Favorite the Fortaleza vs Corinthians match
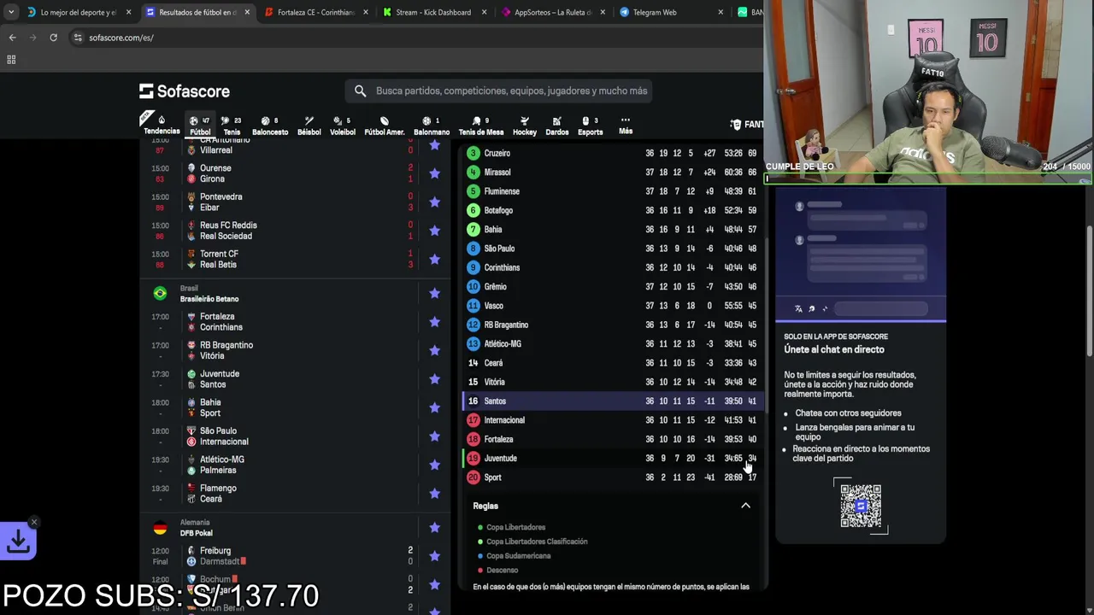1094x615 pixels. pos(434,322)
